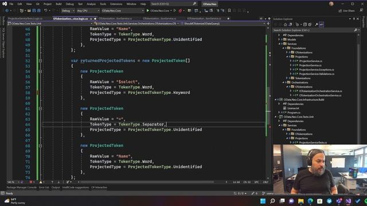Open the File menu
Screen dimensions: 367x206
pyautogui.click(x=11, y=4)
